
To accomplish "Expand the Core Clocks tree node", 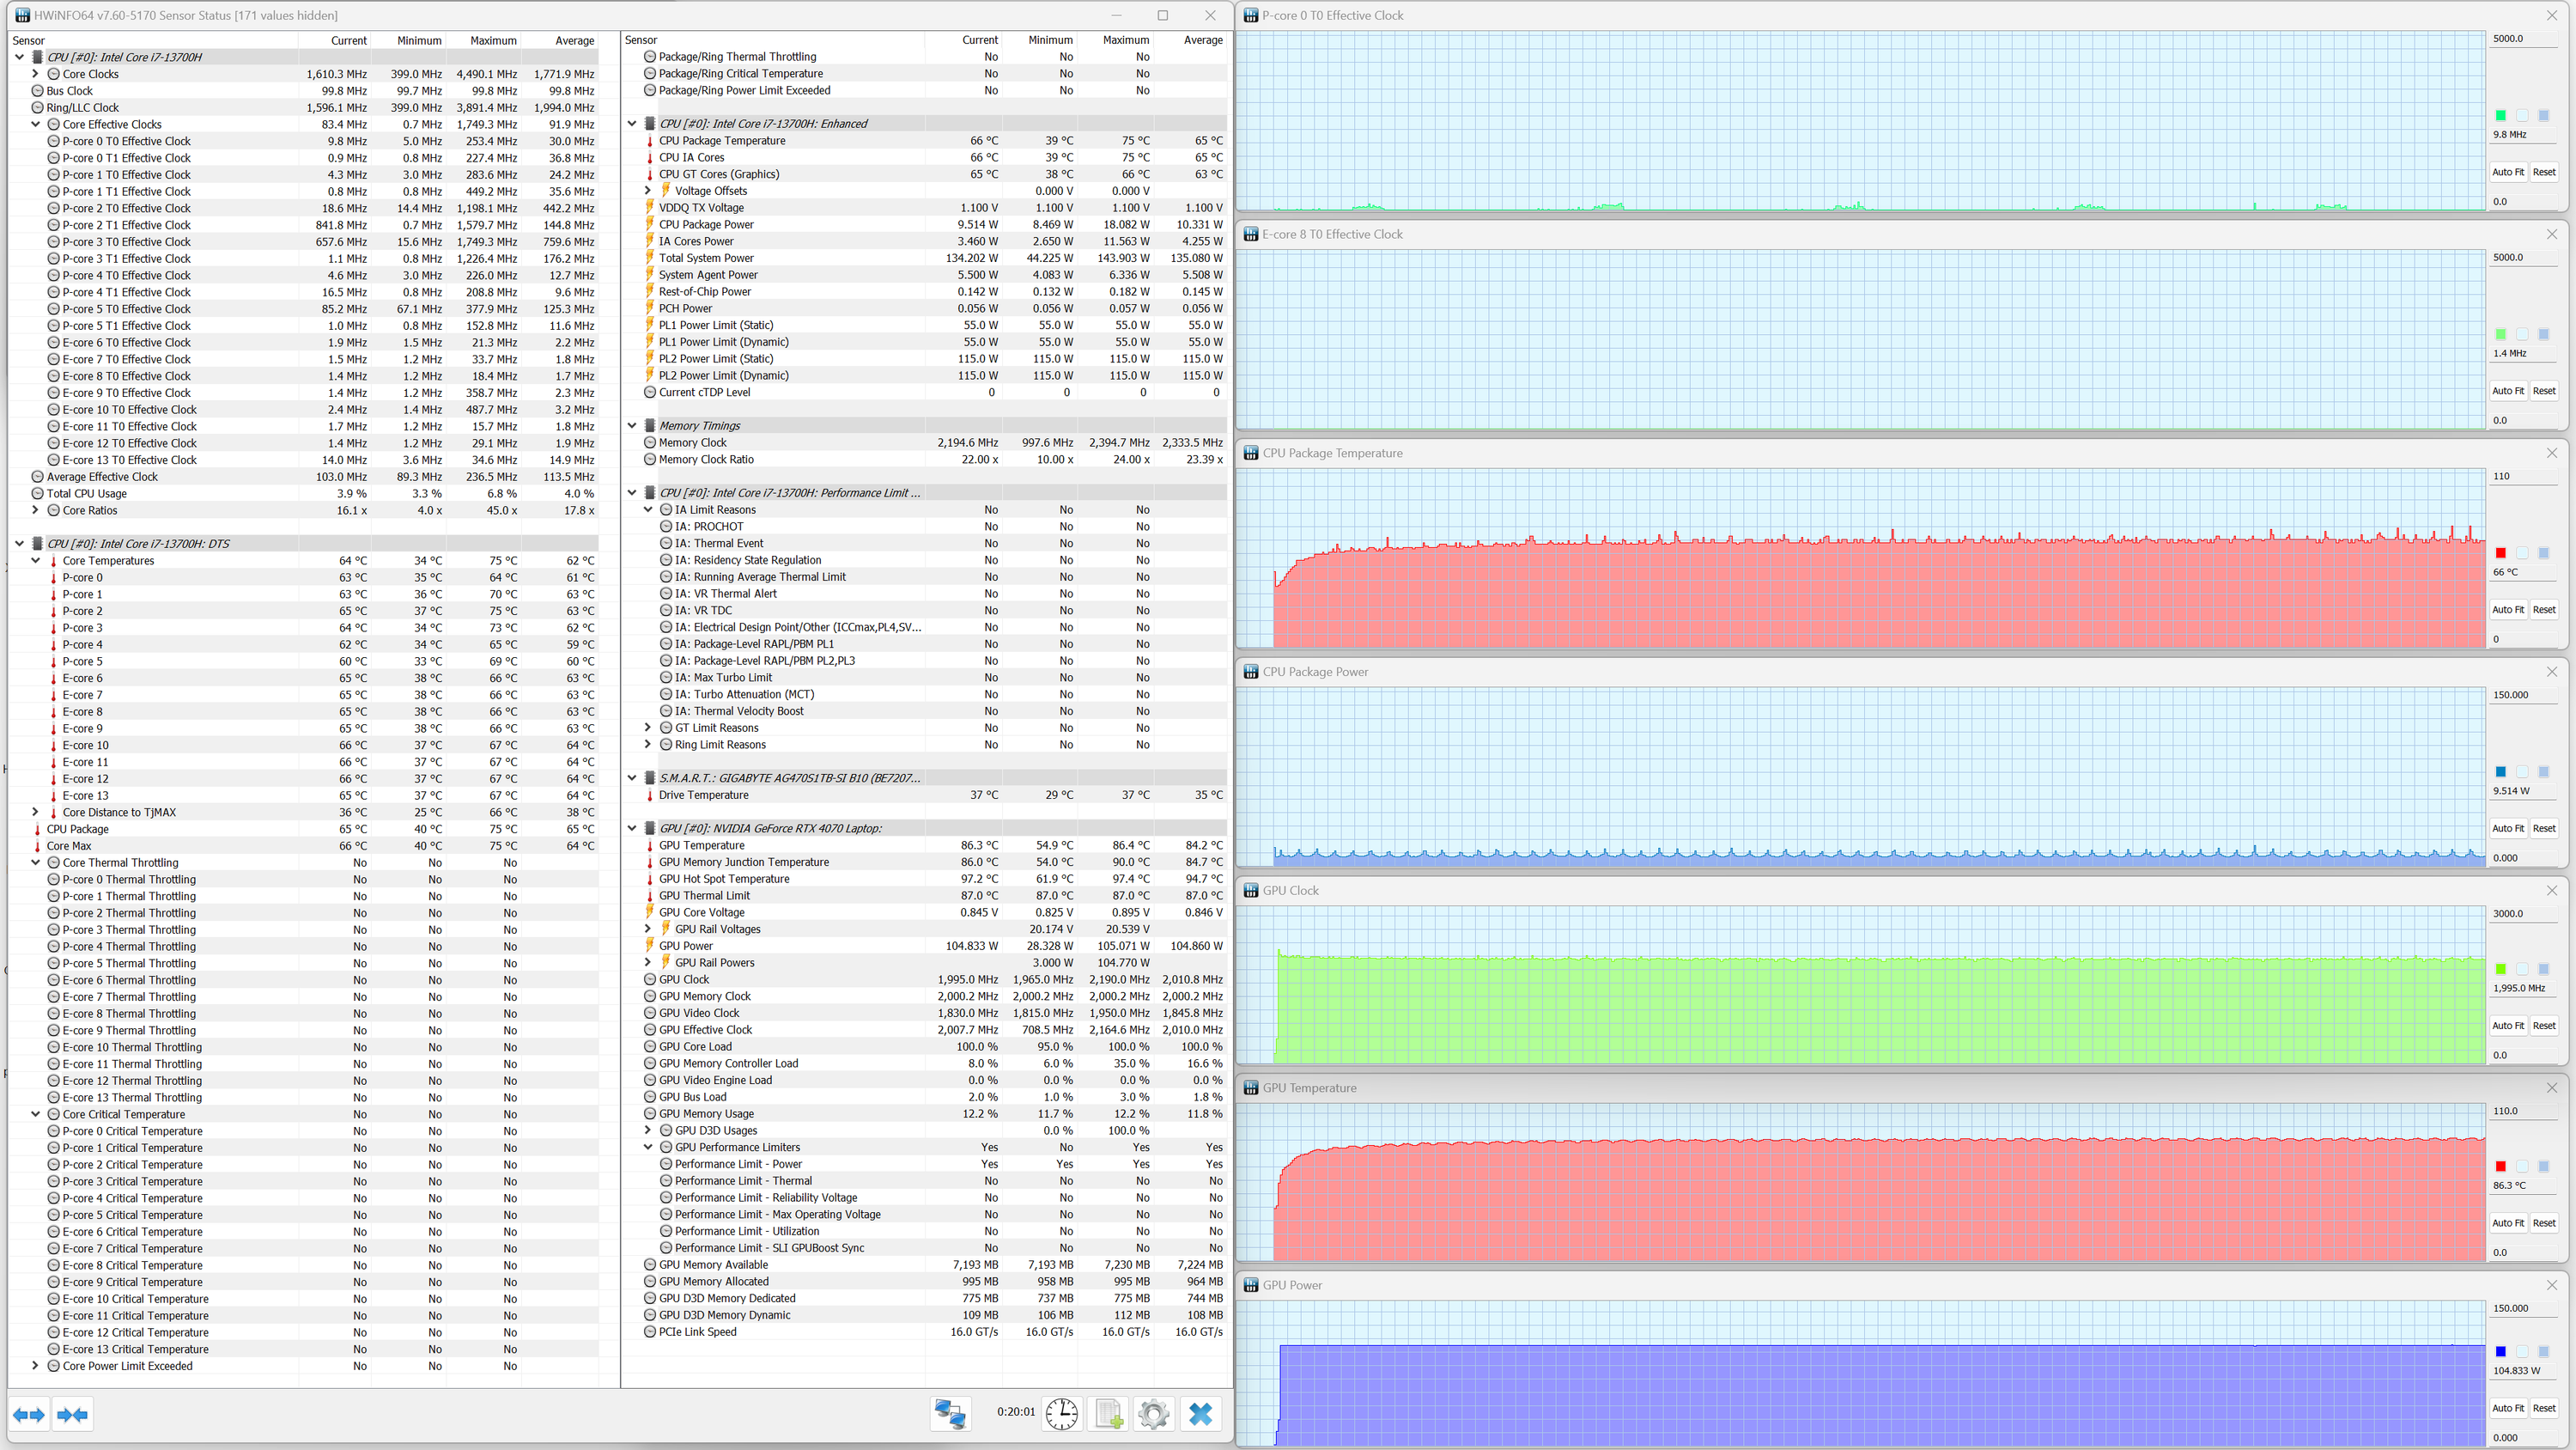I will click(x=36, y=74).
